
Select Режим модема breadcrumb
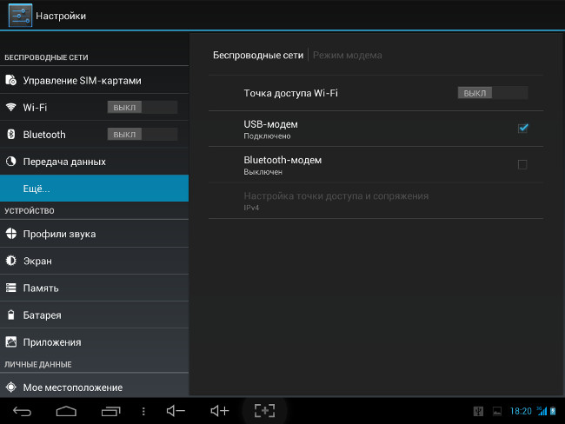(x=348, y=55)
